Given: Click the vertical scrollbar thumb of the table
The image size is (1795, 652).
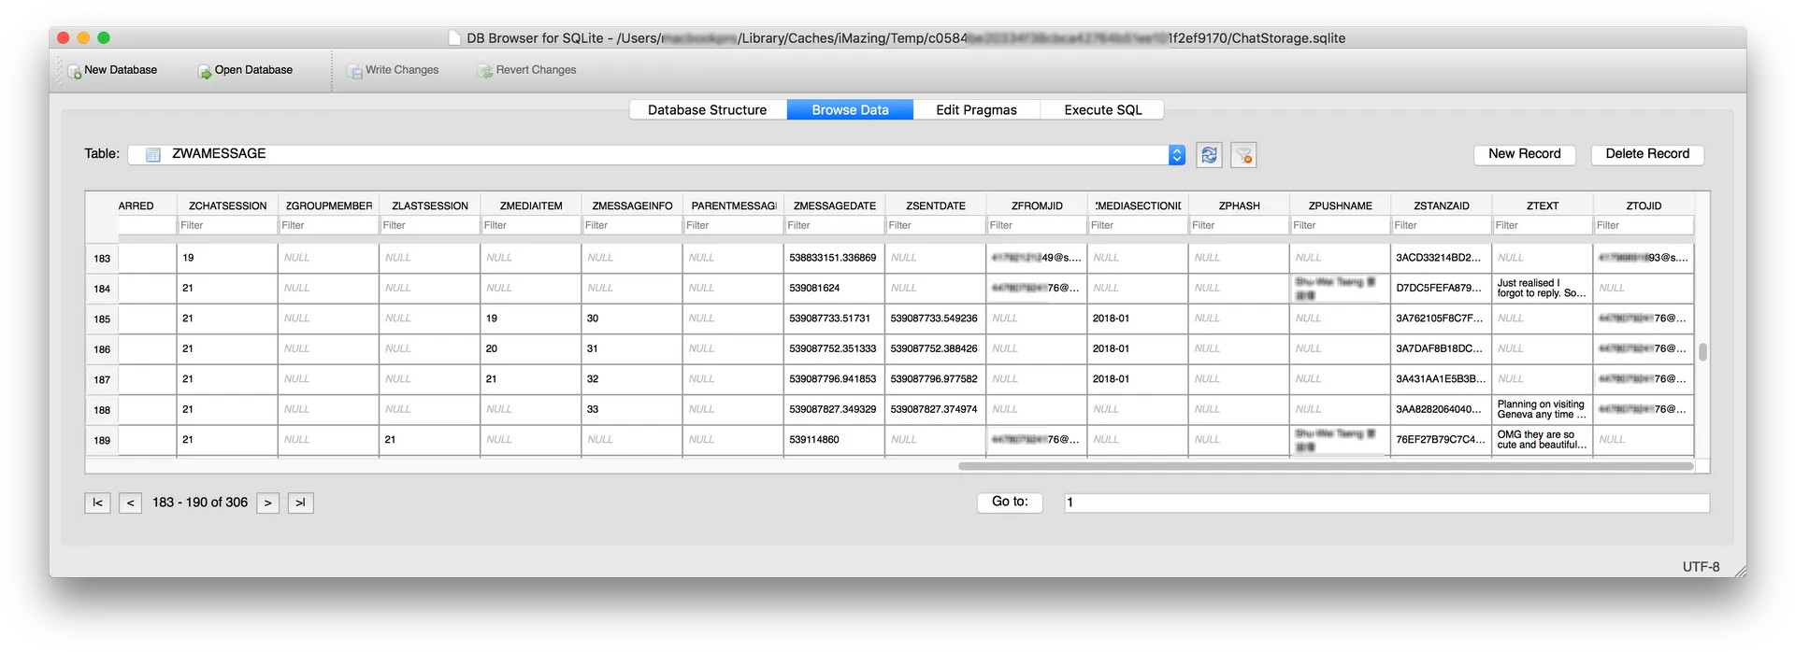Looking at the screenshot, I should coord(1702,352).
